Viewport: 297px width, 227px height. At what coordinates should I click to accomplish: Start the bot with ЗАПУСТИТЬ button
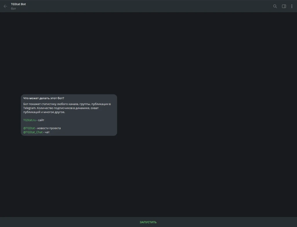[148, 222]
